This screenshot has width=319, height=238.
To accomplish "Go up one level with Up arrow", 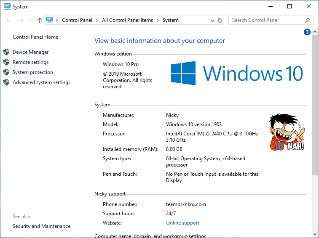I will pos(40,20).
